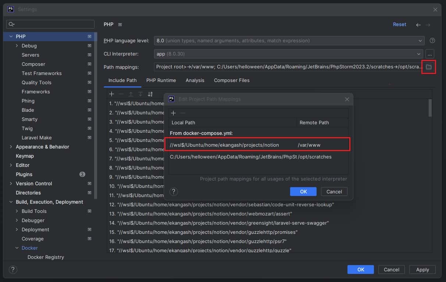
Task: Switch to the PHP Runtime tab
Action: coord(161,80)
